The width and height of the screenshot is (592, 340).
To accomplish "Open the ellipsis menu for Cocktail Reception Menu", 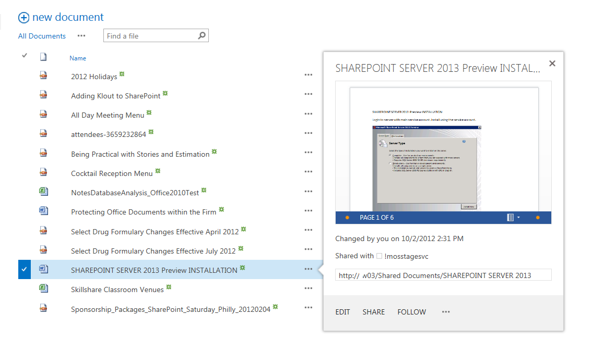I will (308, 171).
